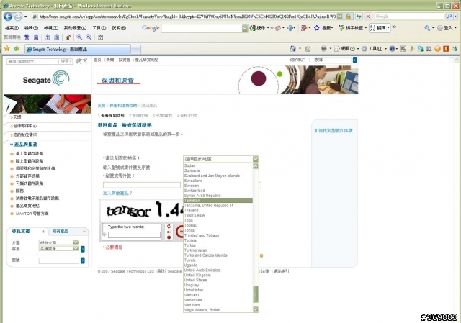Click the Home icon in IE command bar
Screen dimensions: 461x323
coord(293,49)
